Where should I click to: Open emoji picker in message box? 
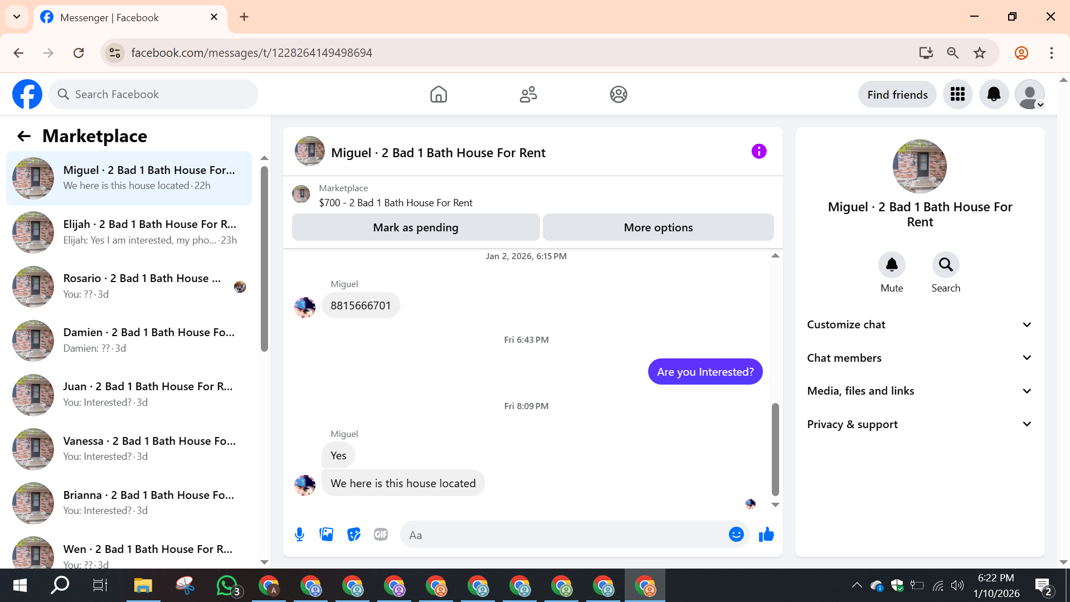pyautogui.click(x=736, y=535)
